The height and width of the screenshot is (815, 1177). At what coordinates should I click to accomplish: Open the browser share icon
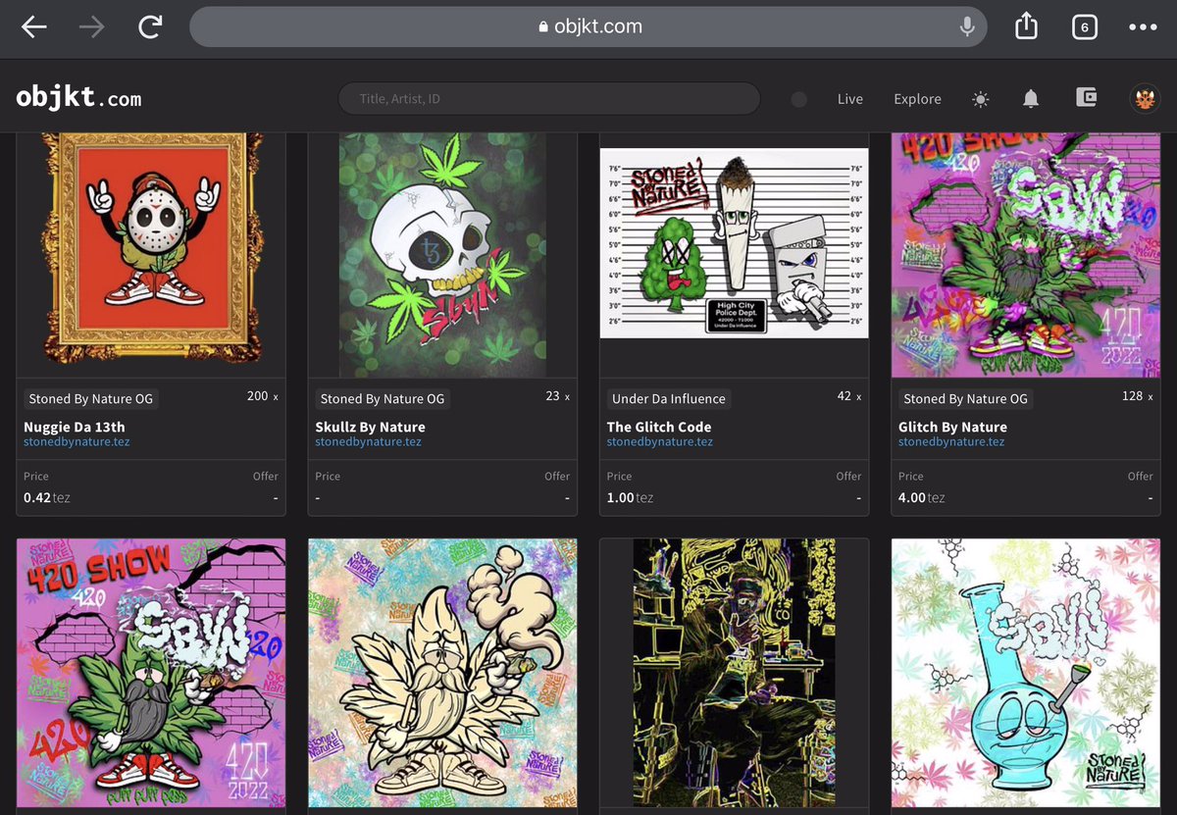point(1026,26)
